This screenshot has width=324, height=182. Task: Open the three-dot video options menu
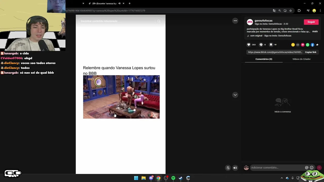click(x=235, y=21)
